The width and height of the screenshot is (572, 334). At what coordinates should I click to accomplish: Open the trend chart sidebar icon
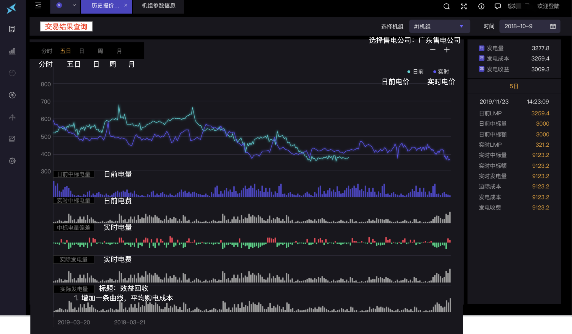pyautogui.click(x=12, y=139)
